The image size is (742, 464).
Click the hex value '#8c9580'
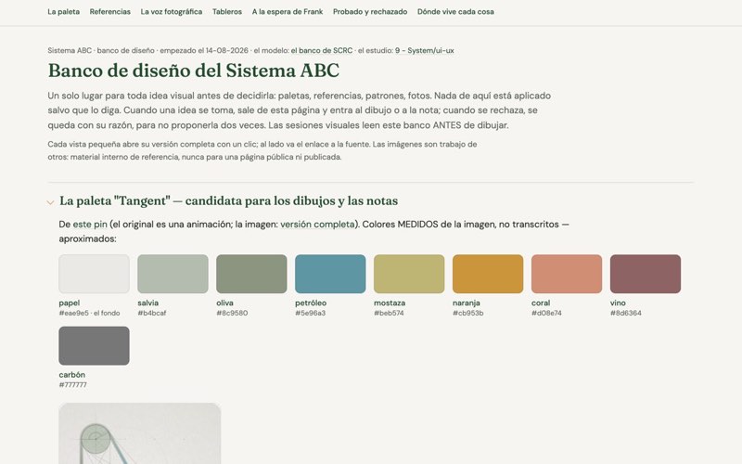(232, 313)
